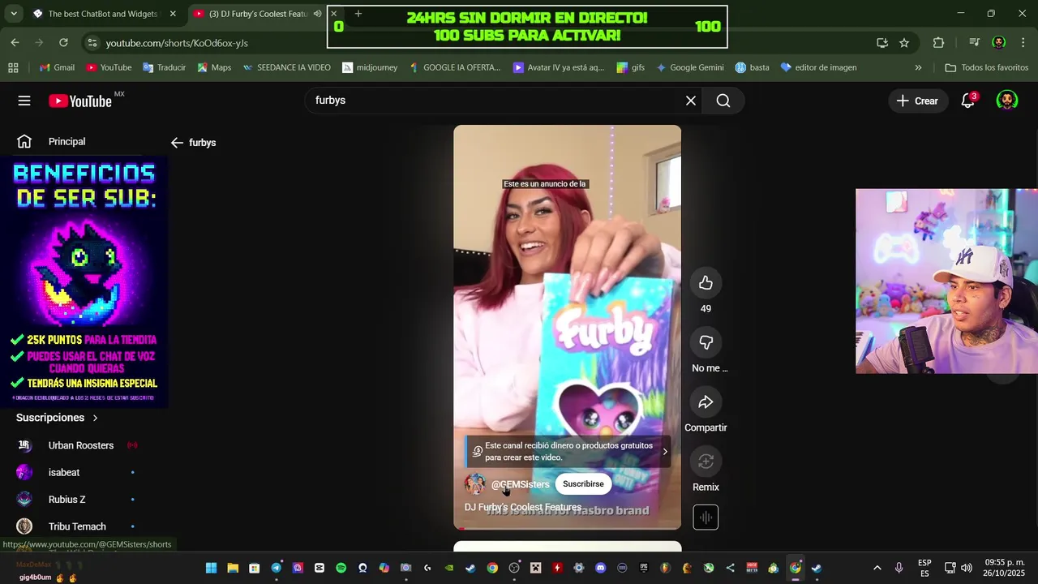Open the YouTube account avatar menu
This screenshot has height=584, width=1038.
click(1007, 101)
